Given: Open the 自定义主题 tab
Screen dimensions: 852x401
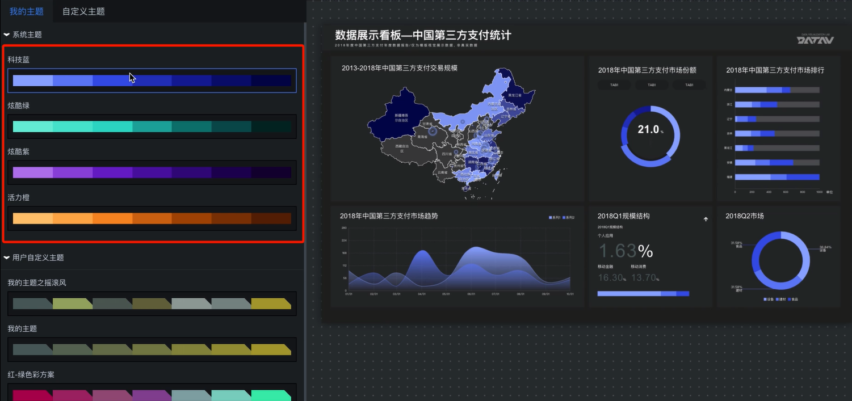Looking at the screenshot, I should click(x=83, y=11).
